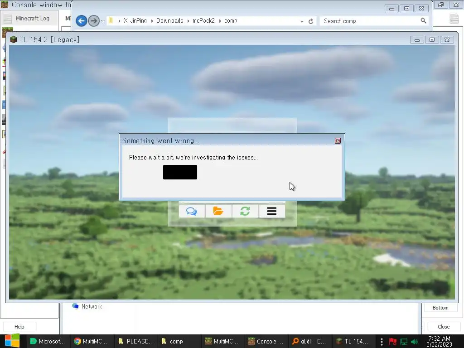Expand the arrow after Downloads in path
The image size is (464, 348).
(x=188, y=21)
